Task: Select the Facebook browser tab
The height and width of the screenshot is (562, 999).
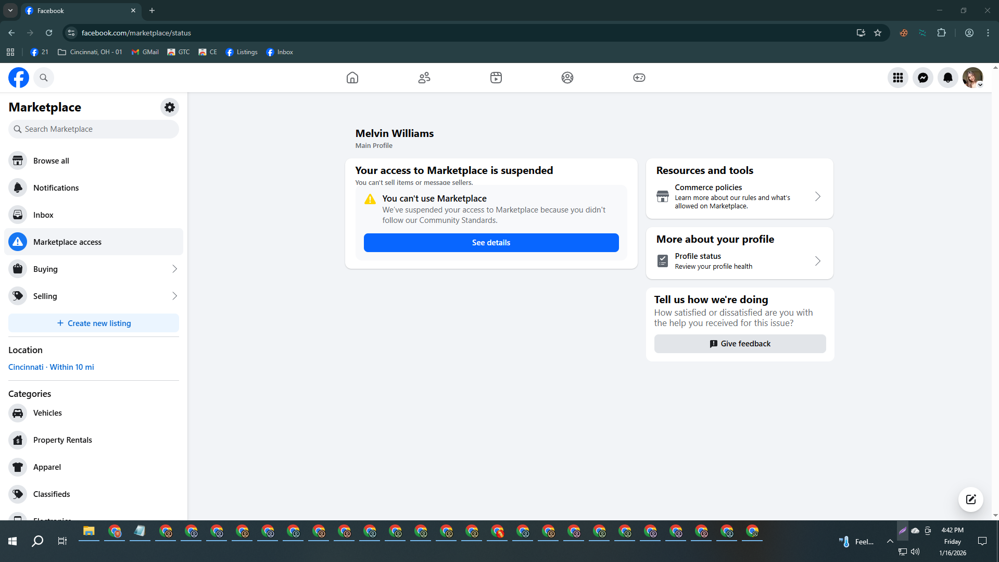Action: tap(81, 10)
